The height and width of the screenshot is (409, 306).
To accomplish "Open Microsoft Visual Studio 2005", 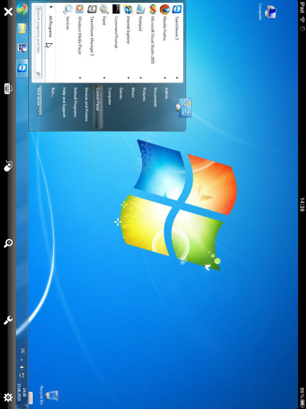I will coord(153,34).
